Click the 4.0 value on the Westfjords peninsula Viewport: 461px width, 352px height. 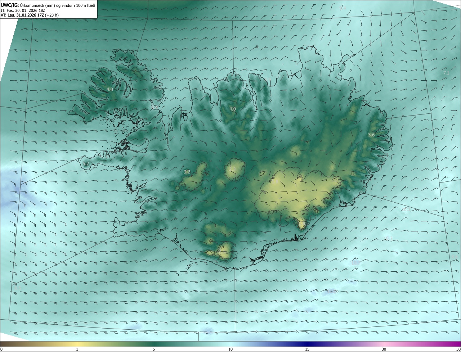[110, 89]
